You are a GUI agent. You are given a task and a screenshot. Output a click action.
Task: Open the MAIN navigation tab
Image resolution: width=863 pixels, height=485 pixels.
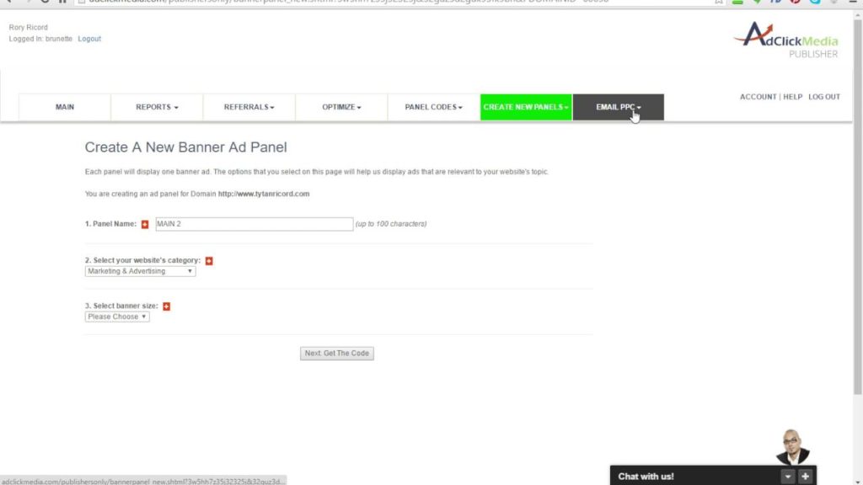coord(64,107)
